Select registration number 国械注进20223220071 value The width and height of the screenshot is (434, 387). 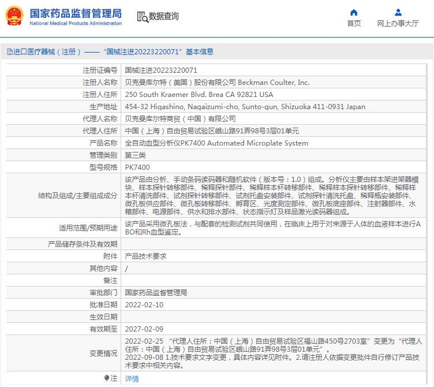coord(161,70)
